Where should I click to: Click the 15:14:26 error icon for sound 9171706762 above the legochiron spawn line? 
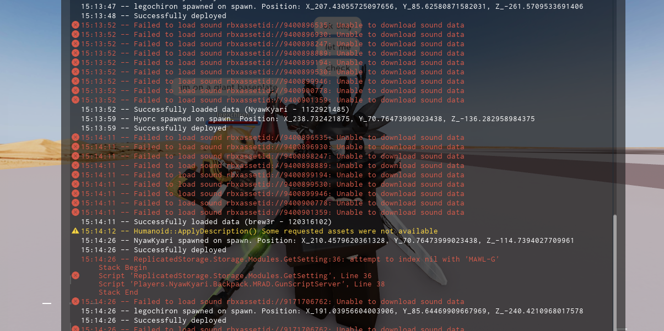pos(75,301)
